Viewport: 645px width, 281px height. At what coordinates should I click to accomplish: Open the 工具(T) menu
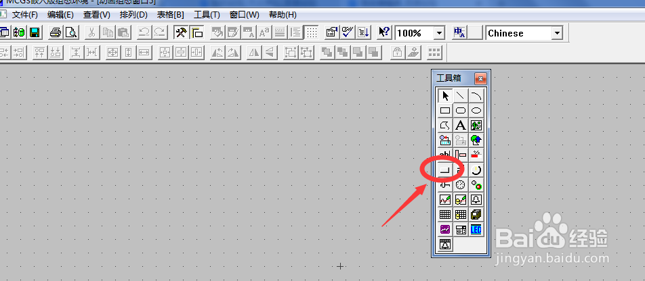(x=207, y=15)
